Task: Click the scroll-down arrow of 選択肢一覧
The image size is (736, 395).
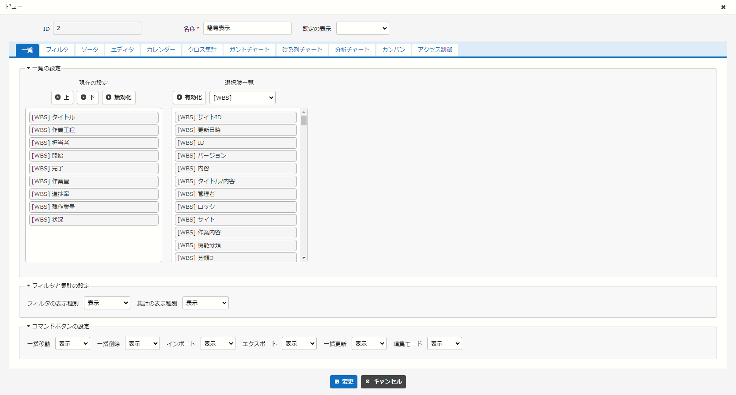Action: 304,258
